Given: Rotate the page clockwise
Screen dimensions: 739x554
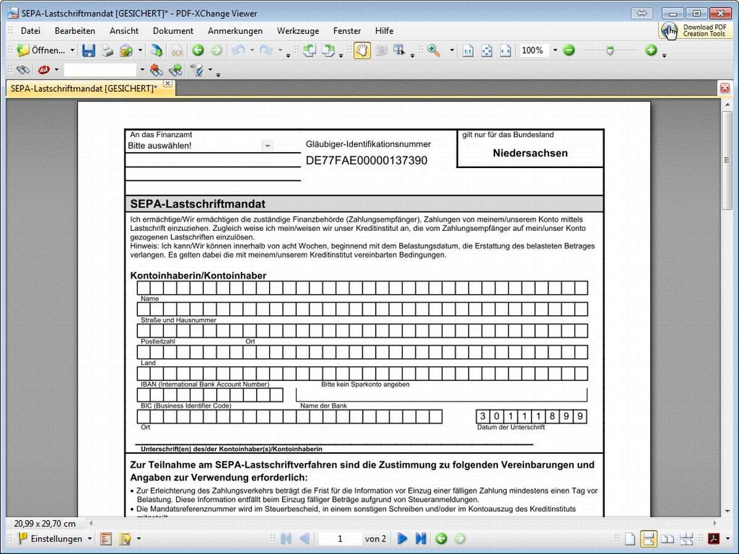Looking at the screenshot, I should [x=329, y=50].
